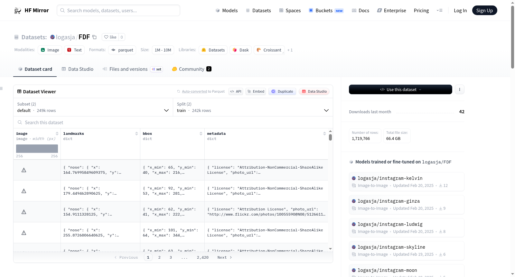Click the red Data Studio button
Screen dimensions: 515x277
pos(314,91)
